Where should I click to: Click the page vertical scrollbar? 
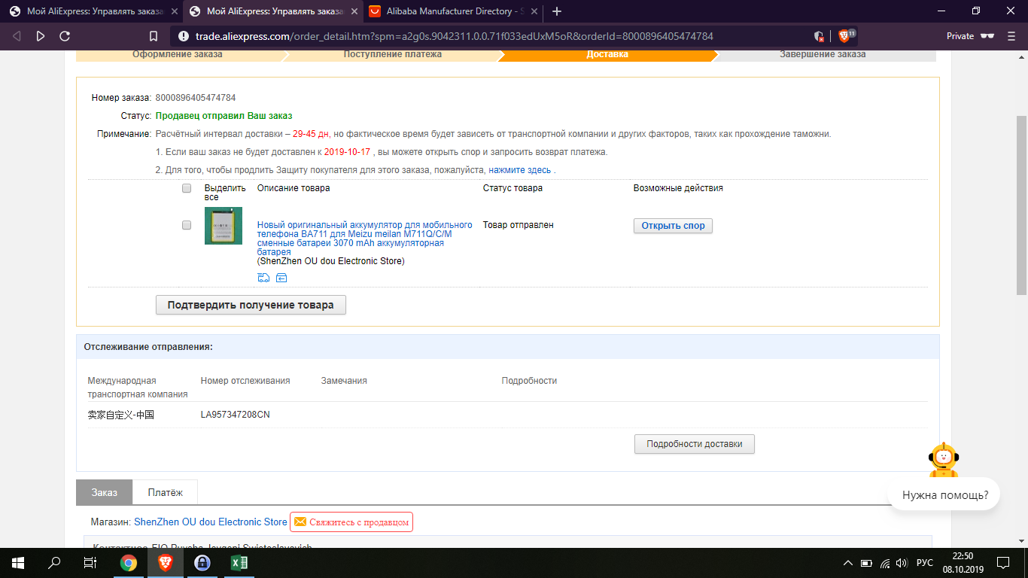(x=1022, y=205)
